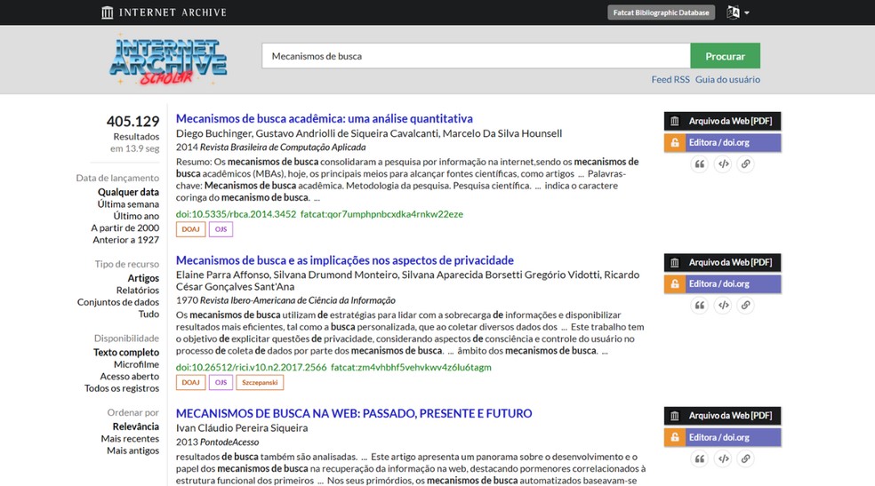The image size is (875, 486).
Task: Open the Fatcat Bibliographic Database button
Action: pyautogui.click(x=661, y=12)
